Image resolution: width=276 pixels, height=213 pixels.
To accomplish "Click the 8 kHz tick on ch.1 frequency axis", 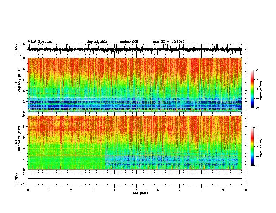I will pos(24,69).
